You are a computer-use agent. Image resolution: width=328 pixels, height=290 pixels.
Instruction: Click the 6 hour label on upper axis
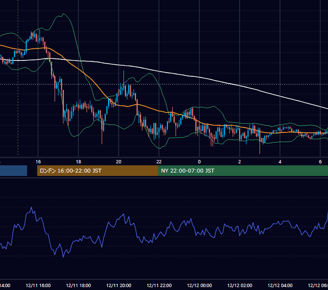coord(320,161)
